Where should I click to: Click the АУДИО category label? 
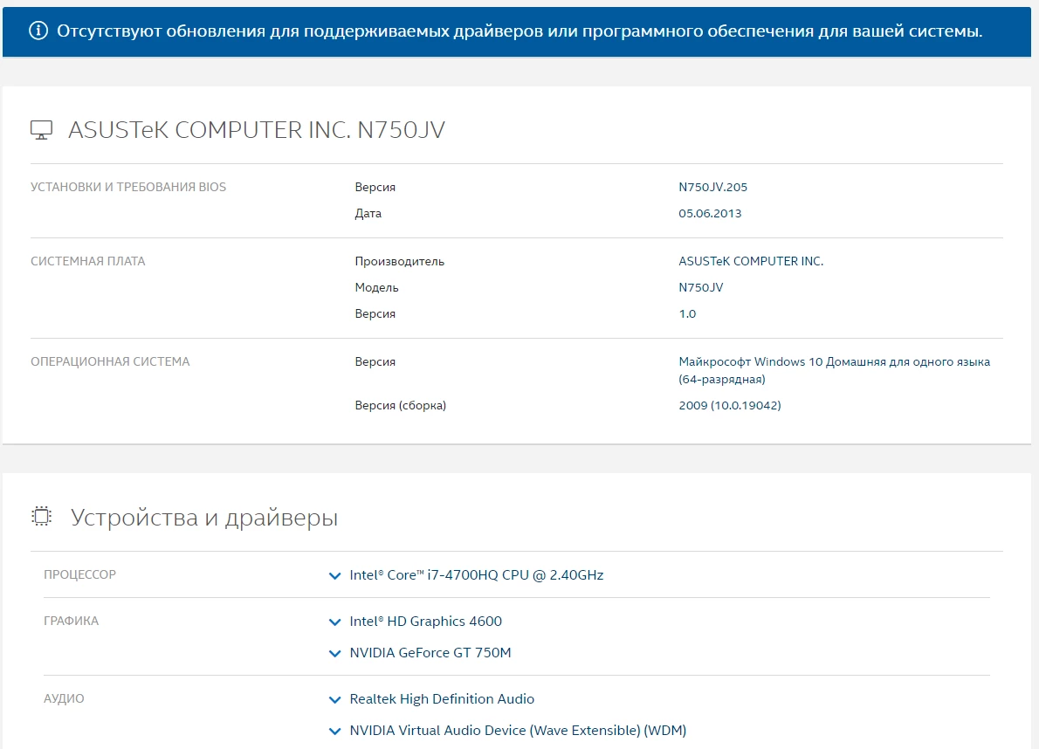(x=64, y=698)
